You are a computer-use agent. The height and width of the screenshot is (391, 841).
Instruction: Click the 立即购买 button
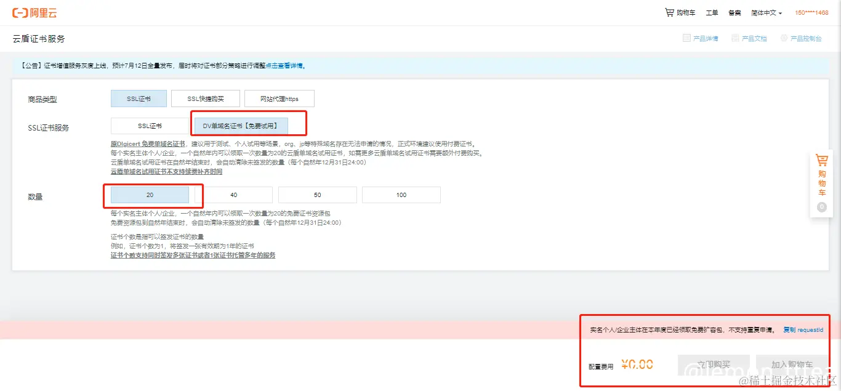click(714, 365)
